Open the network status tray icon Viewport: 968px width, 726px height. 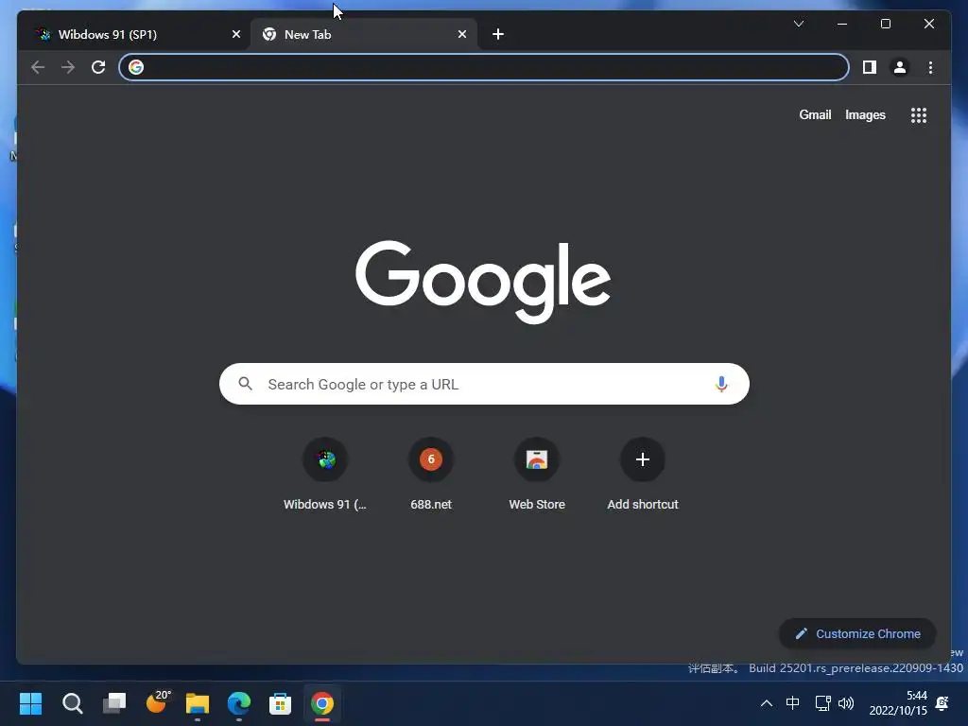coord(823,703)
